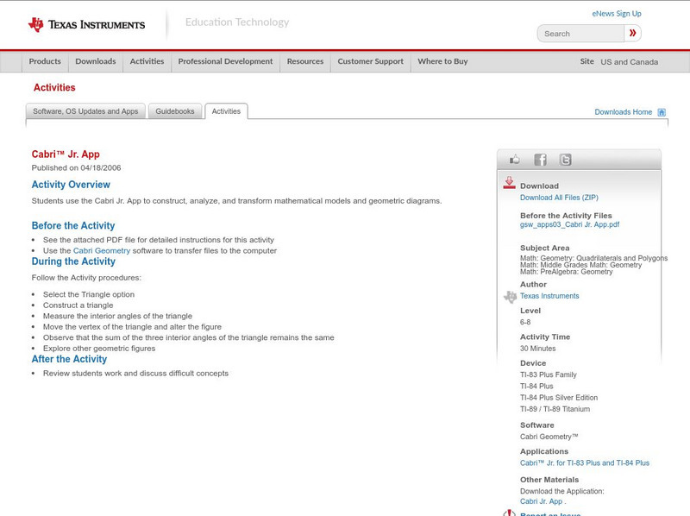Expand the Downloads navigation menu
The width and height of the screenshot is (690, 516).
click(95, 61)
